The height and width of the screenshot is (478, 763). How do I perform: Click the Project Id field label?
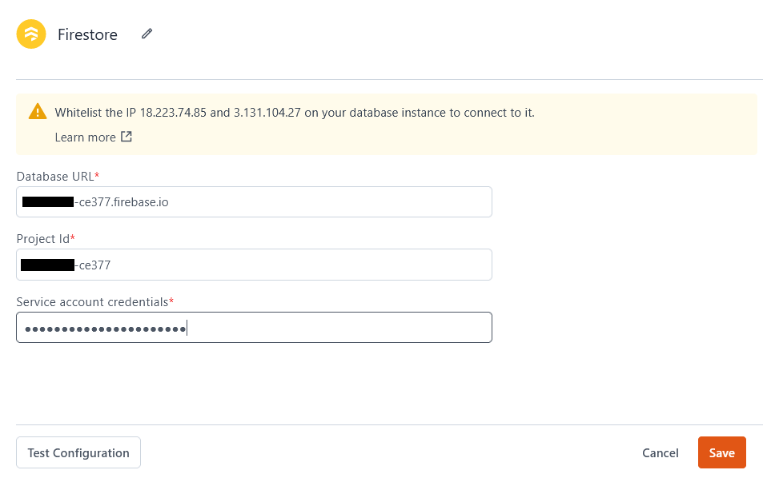coord(41,238)
